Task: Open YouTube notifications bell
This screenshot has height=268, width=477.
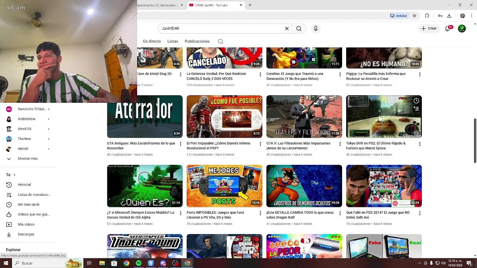Action: tap(448, 28)
